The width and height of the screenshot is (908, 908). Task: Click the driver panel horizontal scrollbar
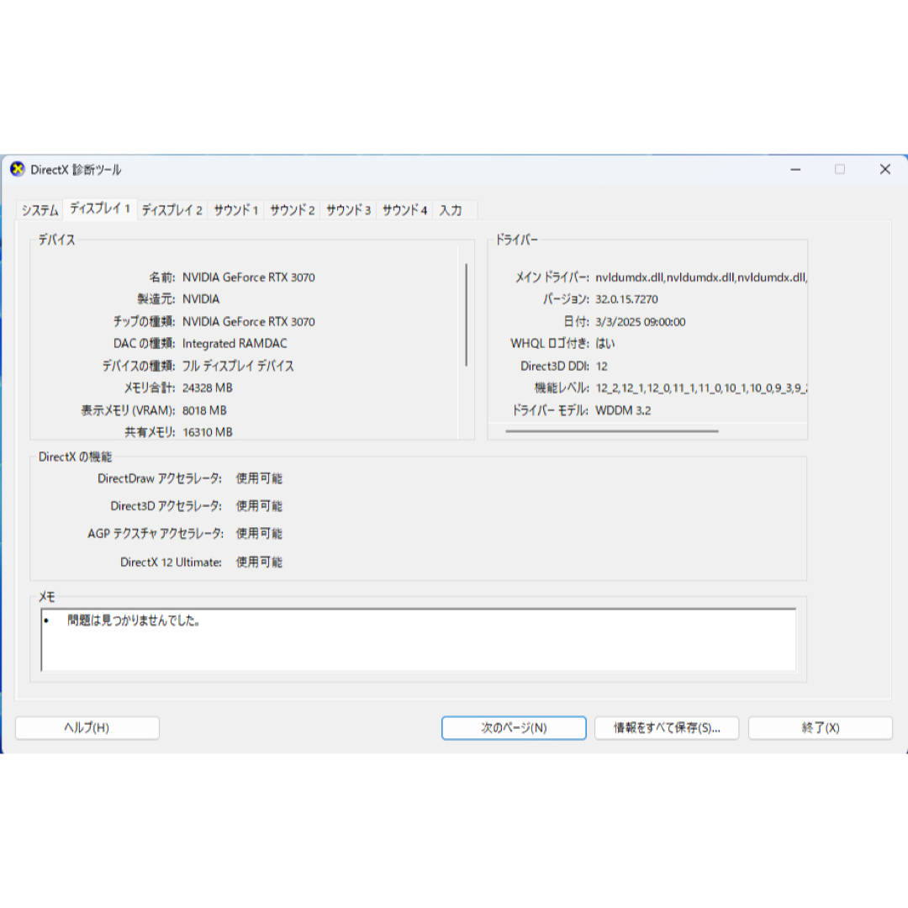pos(611,430)
